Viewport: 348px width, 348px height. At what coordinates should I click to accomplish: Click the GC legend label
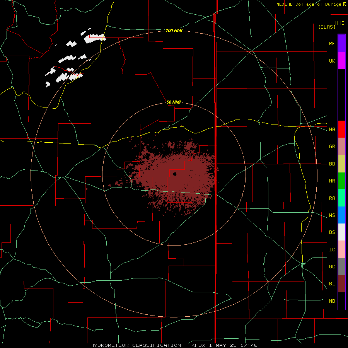[x=332, y=267]
